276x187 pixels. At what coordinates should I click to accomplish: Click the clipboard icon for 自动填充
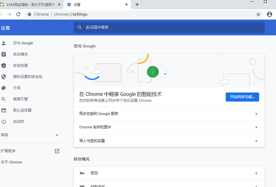click(x=4, y=54)
